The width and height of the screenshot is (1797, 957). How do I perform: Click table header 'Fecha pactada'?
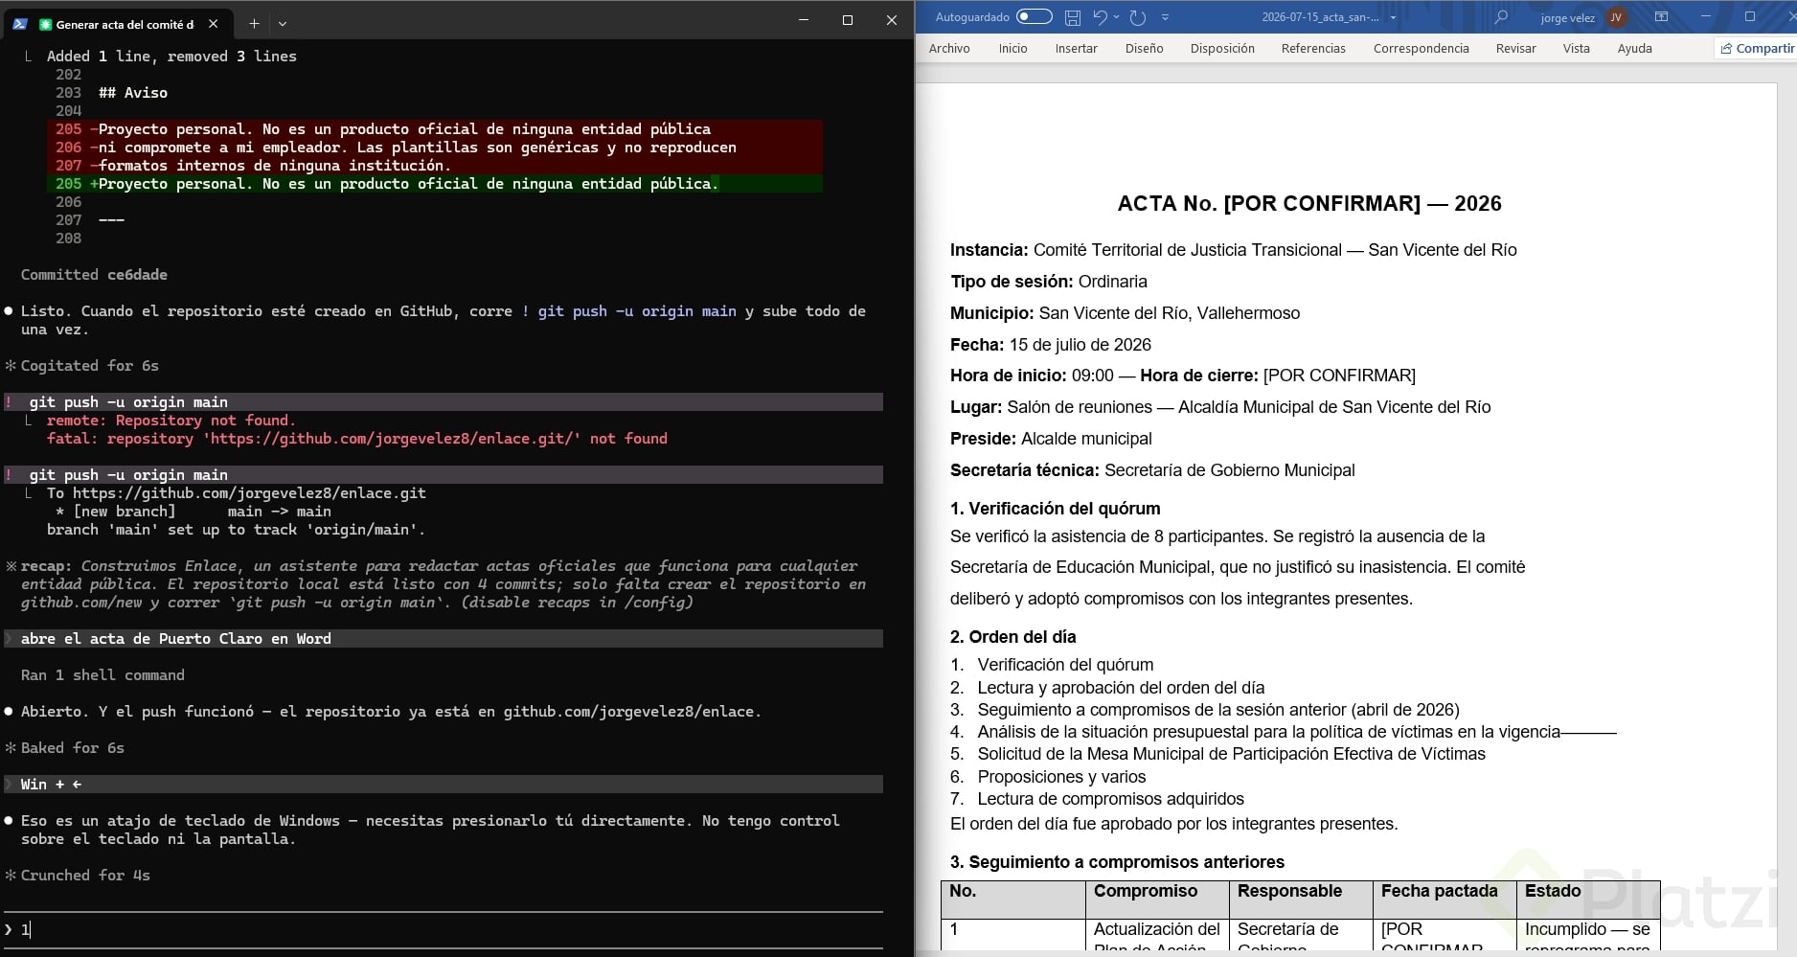[1439, 891]
